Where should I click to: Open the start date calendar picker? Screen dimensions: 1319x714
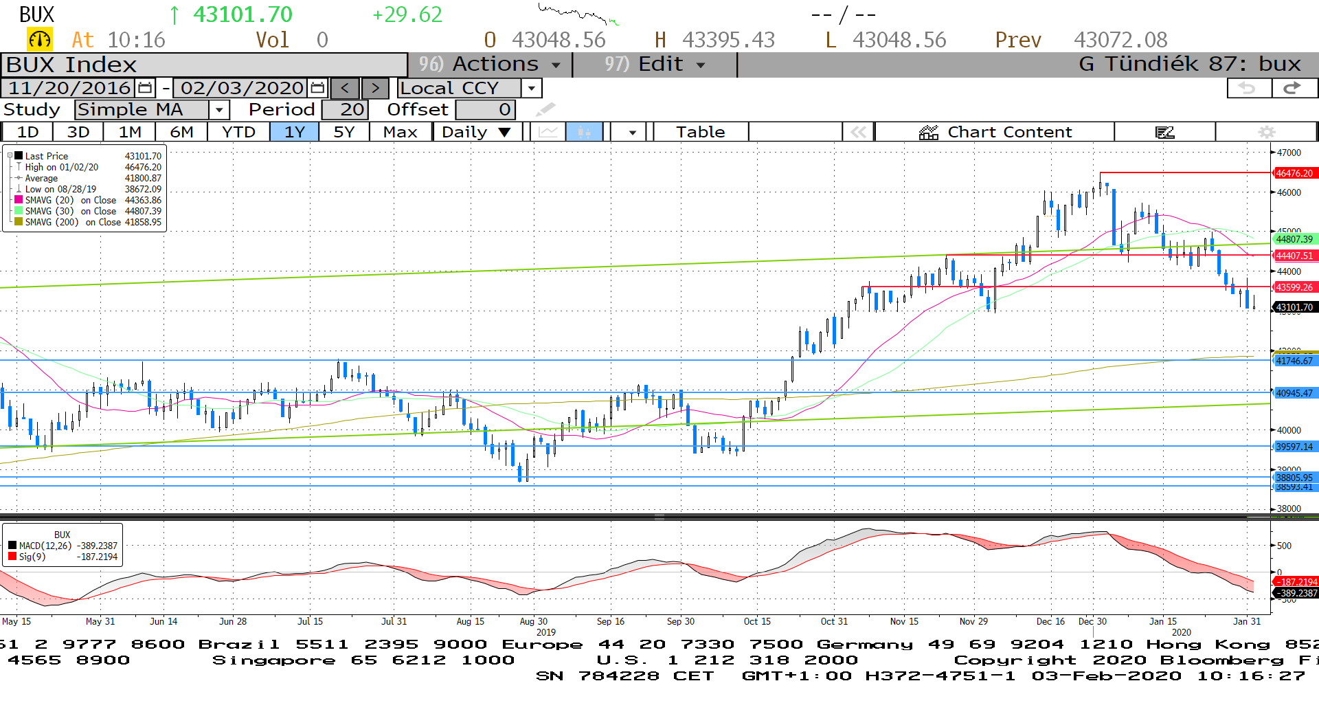point(145,88)
